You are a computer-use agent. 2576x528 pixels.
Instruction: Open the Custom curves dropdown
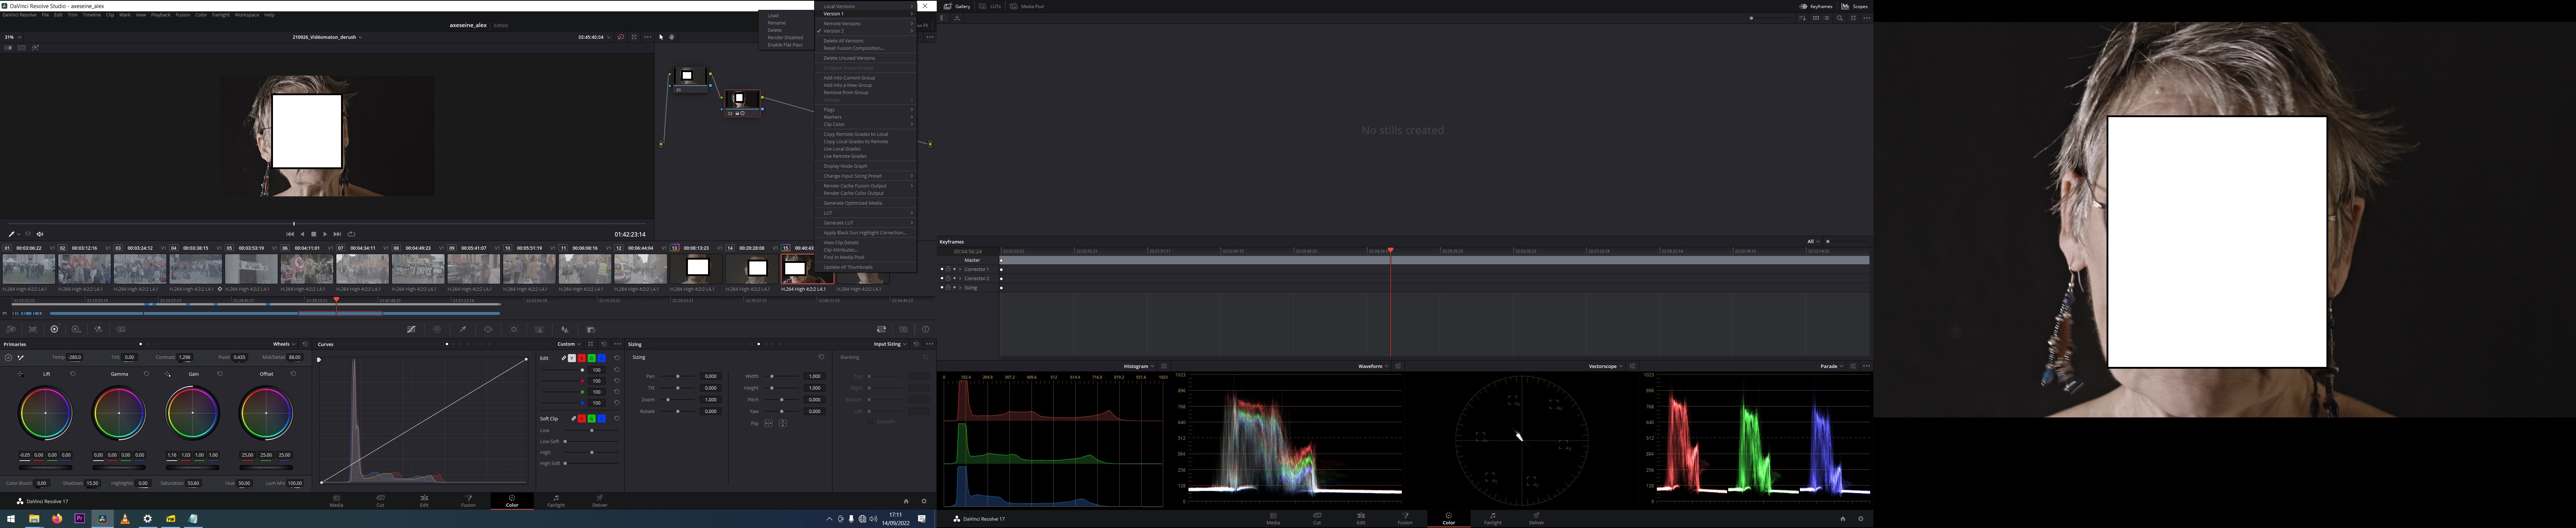[569, 344]
